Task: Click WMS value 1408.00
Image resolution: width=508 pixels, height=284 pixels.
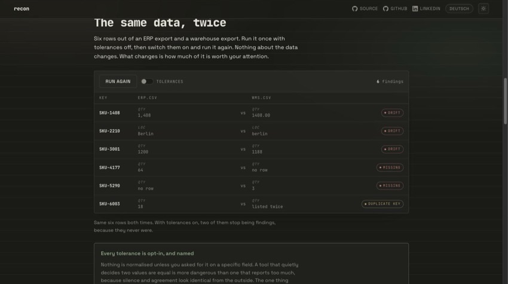Action: click(x=261, y=115)
